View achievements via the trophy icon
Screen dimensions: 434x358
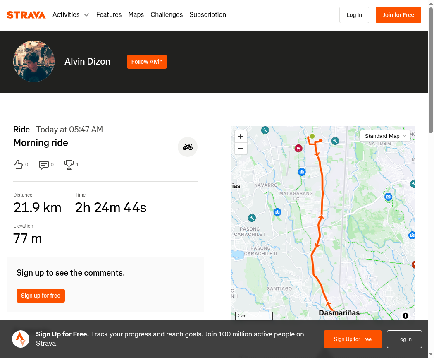click(x=69, y=165)
